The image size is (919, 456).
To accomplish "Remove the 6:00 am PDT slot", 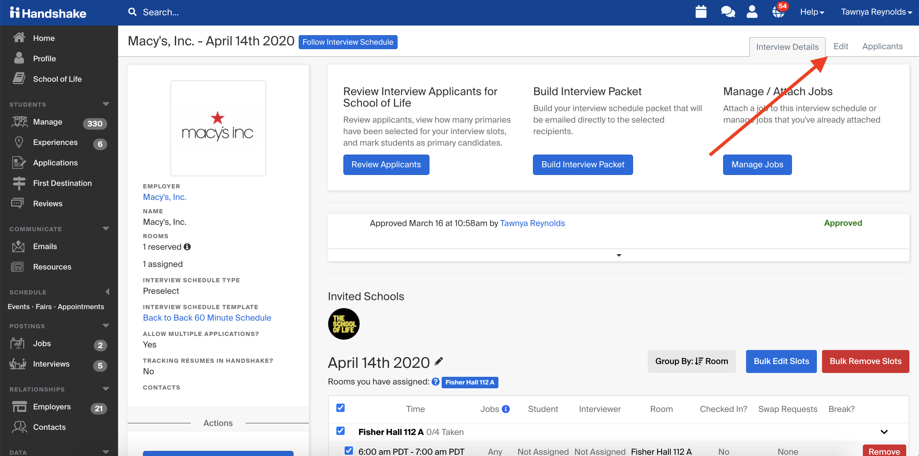I will pyautogui.click(x=884, y=451).
